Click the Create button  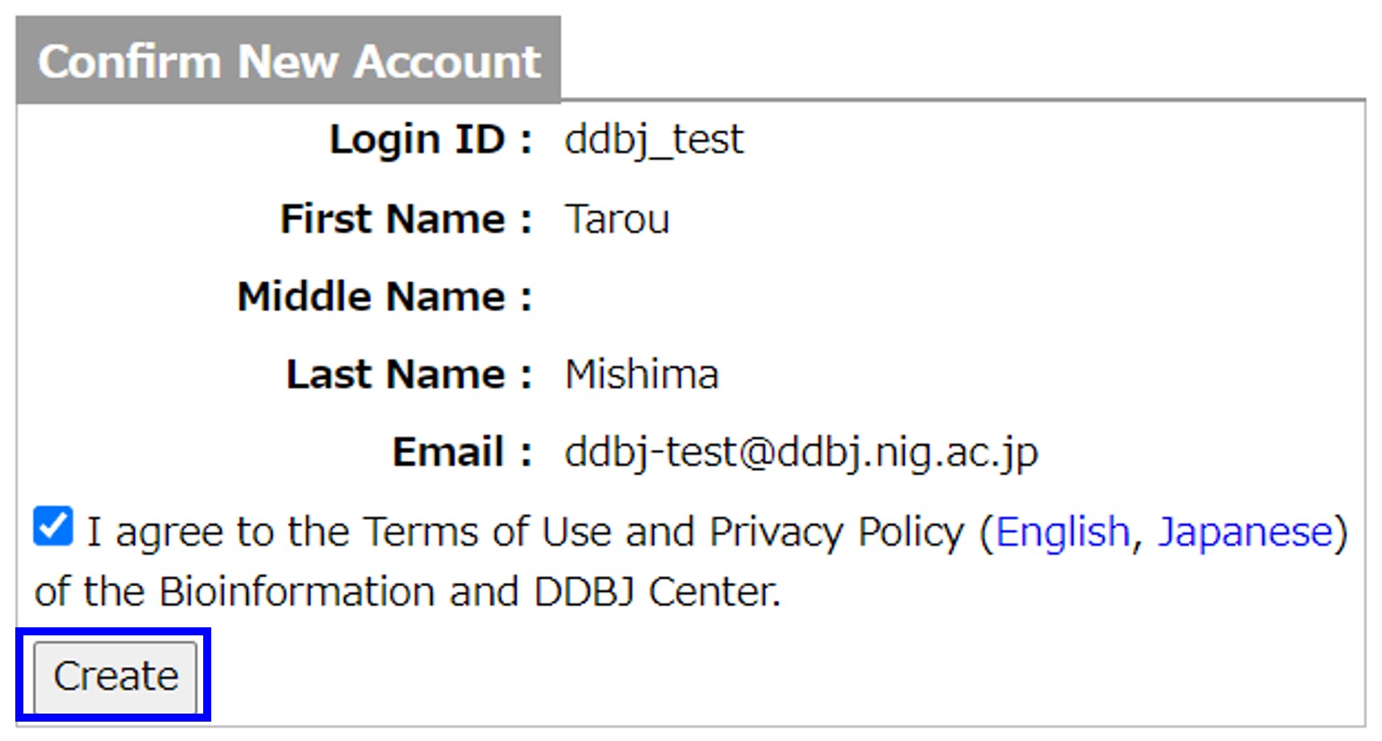pyautogui.click(x=115, y=676)
